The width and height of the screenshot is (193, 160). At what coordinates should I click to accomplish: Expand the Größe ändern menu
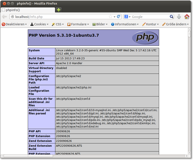coord(175,24)
